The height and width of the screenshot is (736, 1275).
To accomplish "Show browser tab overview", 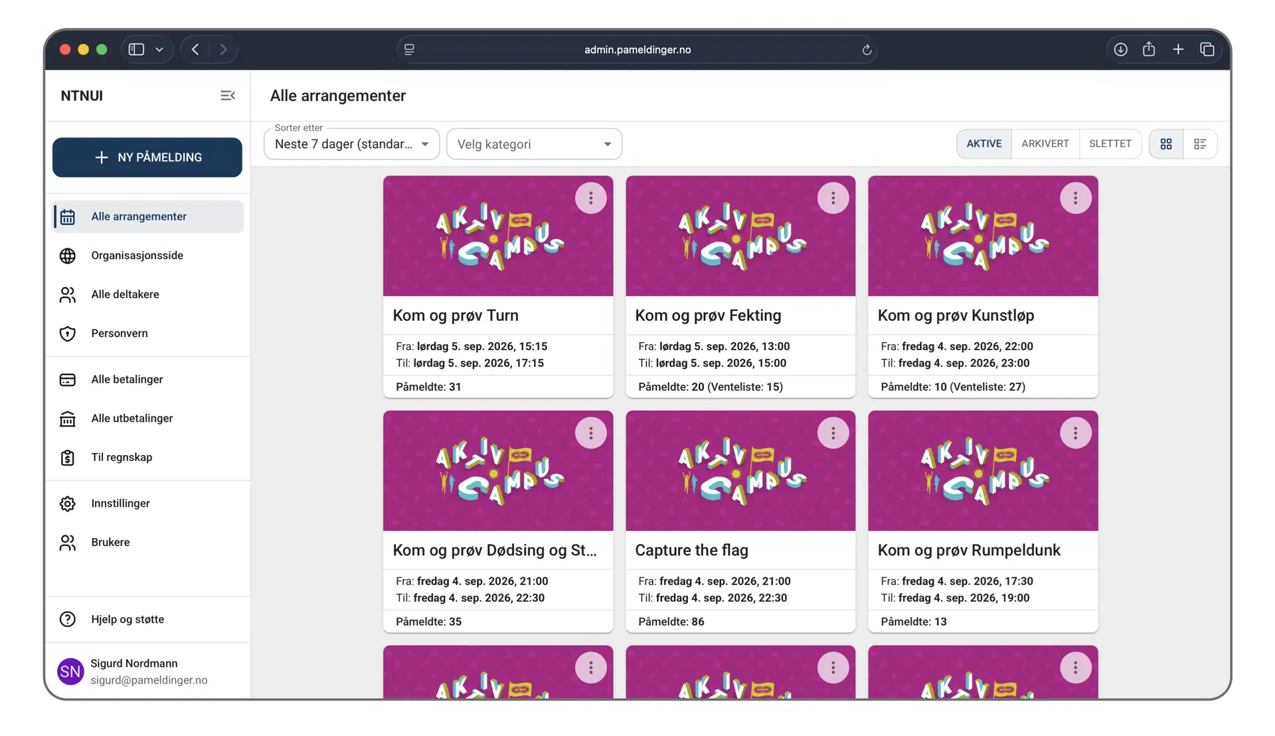I will (1207, 50).
